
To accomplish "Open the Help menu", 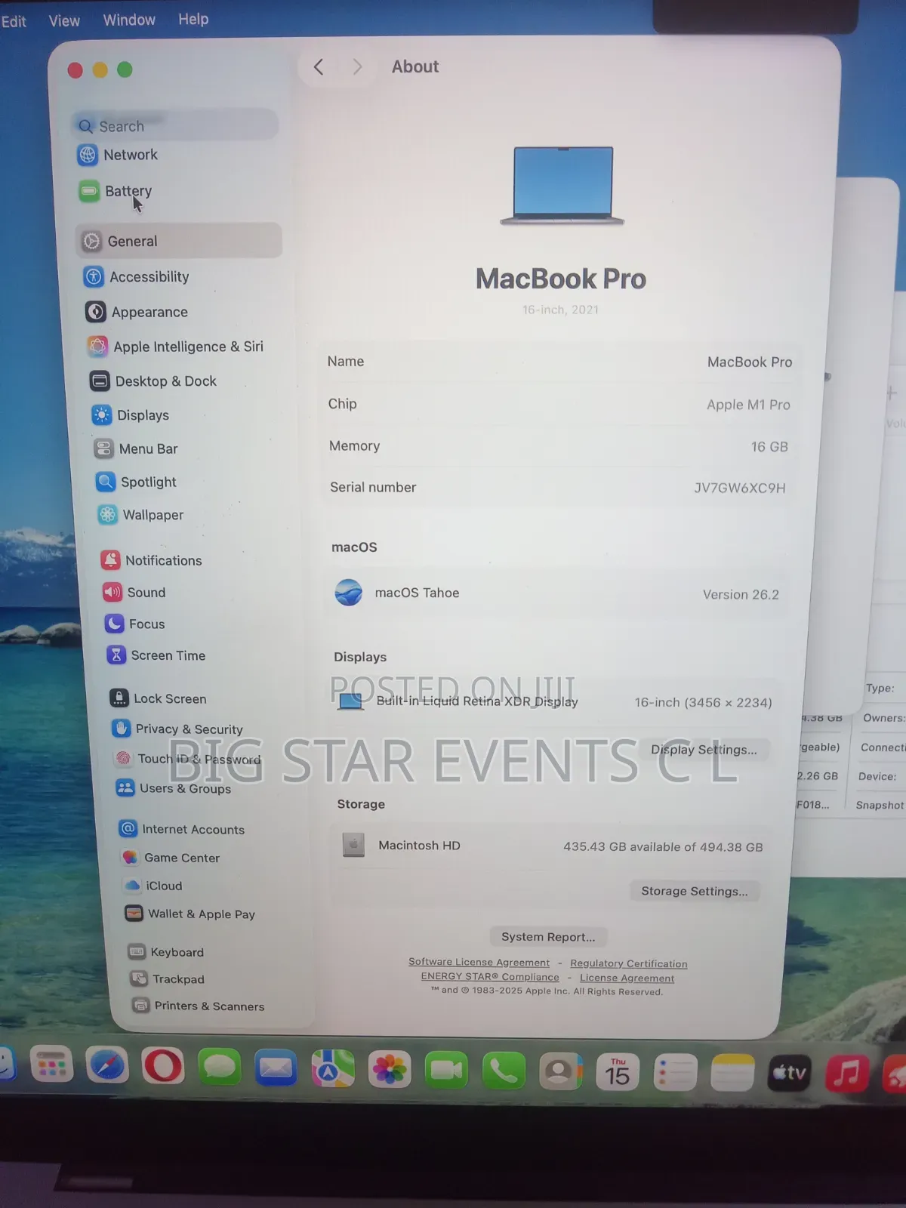I will (x=193, y=19).
